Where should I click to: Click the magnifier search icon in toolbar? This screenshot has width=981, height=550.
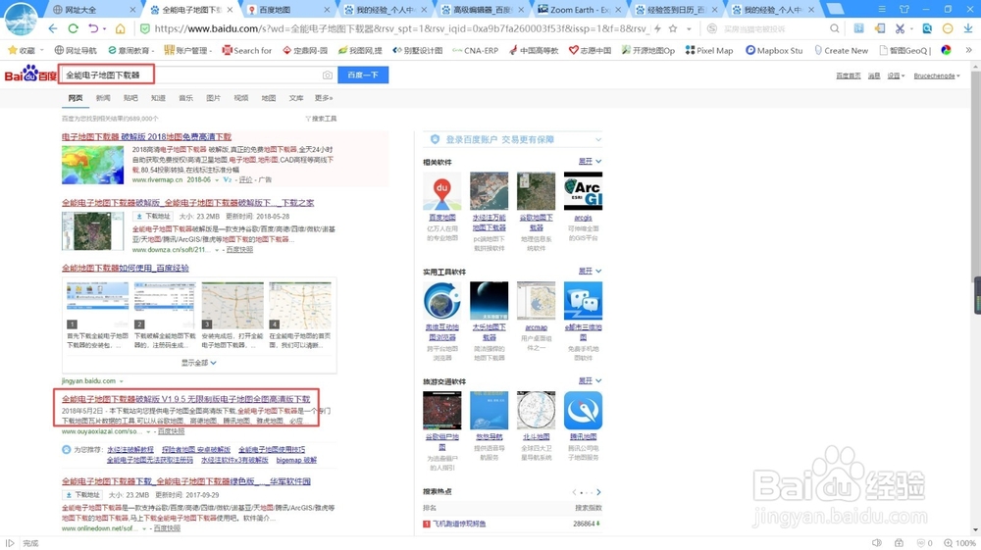834,28
